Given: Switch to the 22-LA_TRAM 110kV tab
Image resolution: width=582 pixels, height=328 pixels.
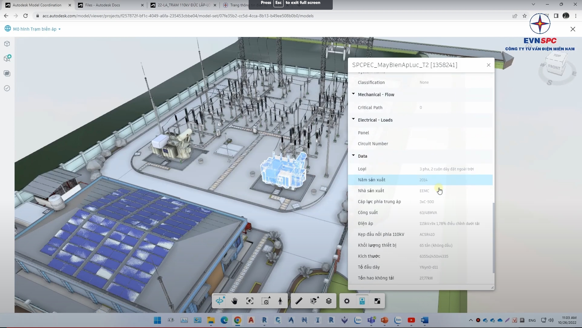Looking at the screenshot, I should 184,5.
